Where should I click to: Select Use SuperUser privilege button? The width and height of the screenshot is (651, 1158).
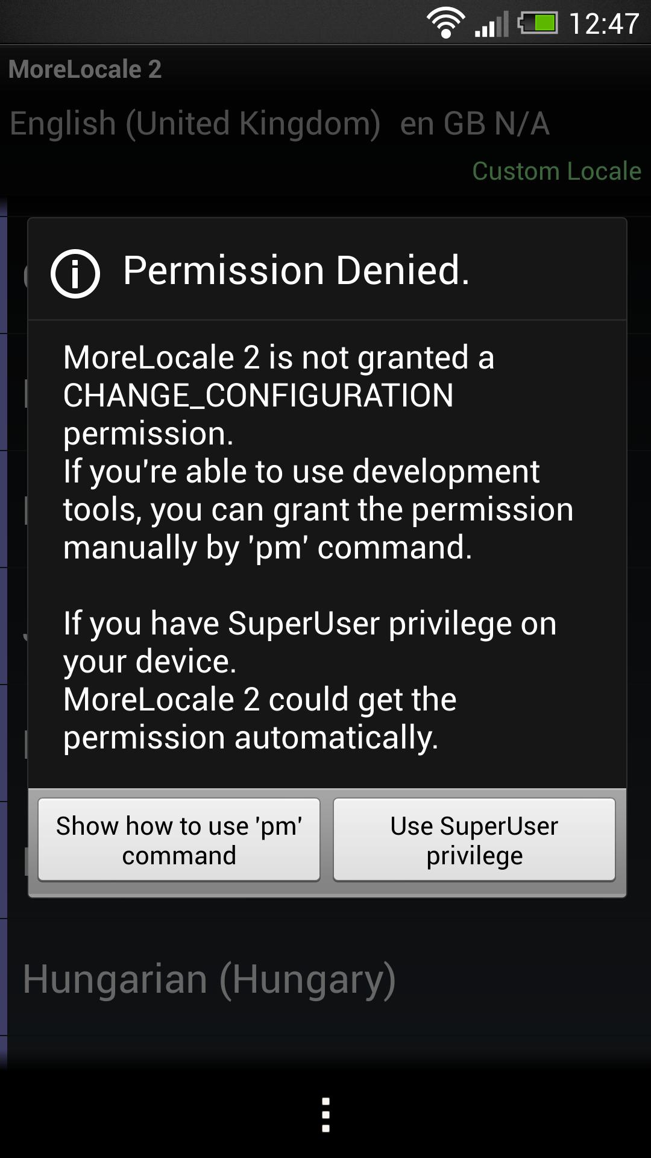tap(474, 840)
